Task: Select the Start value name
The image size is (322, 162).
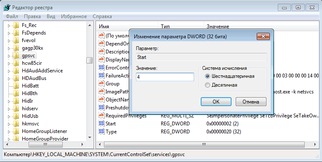Action: click(111, 124)
